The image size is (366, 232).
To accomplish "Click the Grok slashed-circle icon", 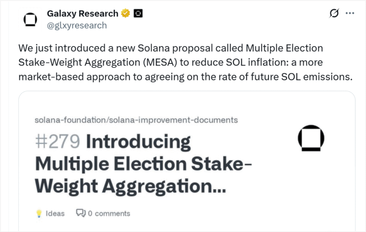I will (334, 13).
